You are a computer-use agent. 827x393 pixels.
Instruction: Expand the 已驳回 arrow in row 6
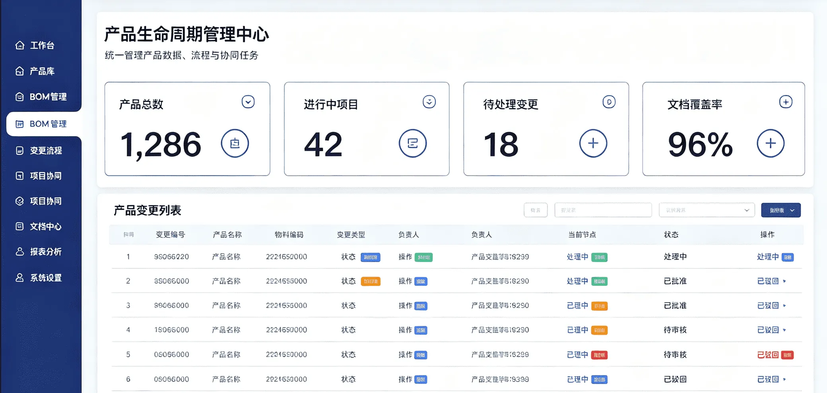click(784, 379)
